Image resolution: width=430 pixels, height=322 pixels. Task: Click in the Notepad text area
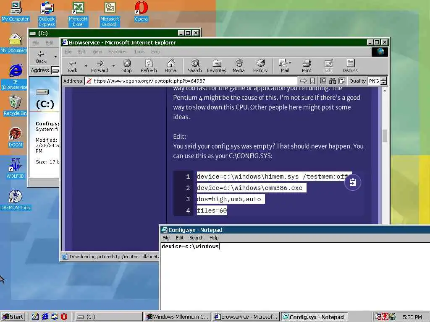pos(295,277)
